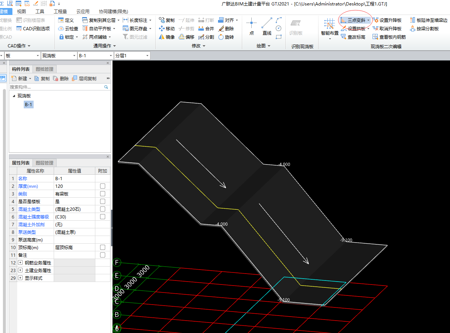Select the B-1 component in the tree
Viewport: 450px width, 333px height.
click(28, 105)
